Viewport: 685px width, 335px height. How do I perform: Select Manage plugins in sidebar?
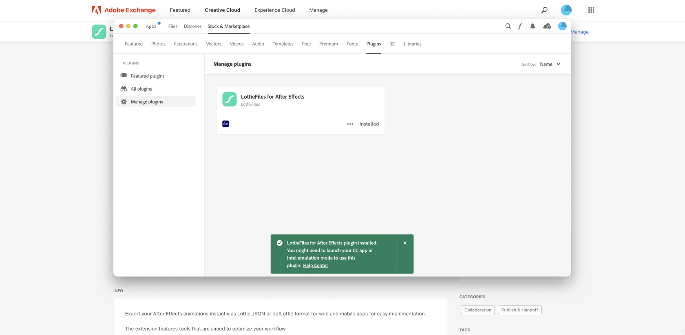156,102
